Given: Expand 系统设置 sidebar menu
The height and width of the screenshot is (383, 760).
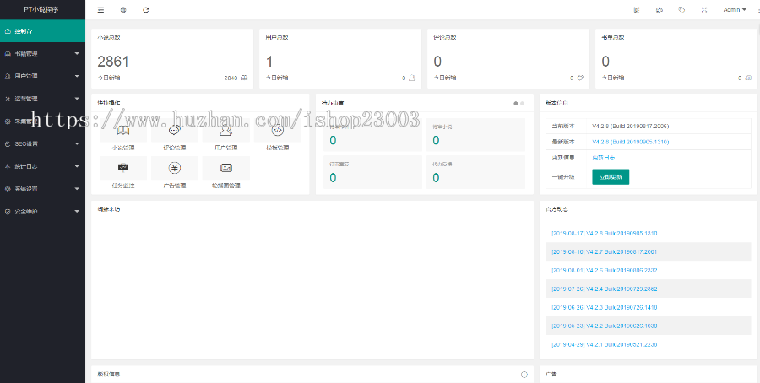Looking at the screenshot, I should 43,189.
